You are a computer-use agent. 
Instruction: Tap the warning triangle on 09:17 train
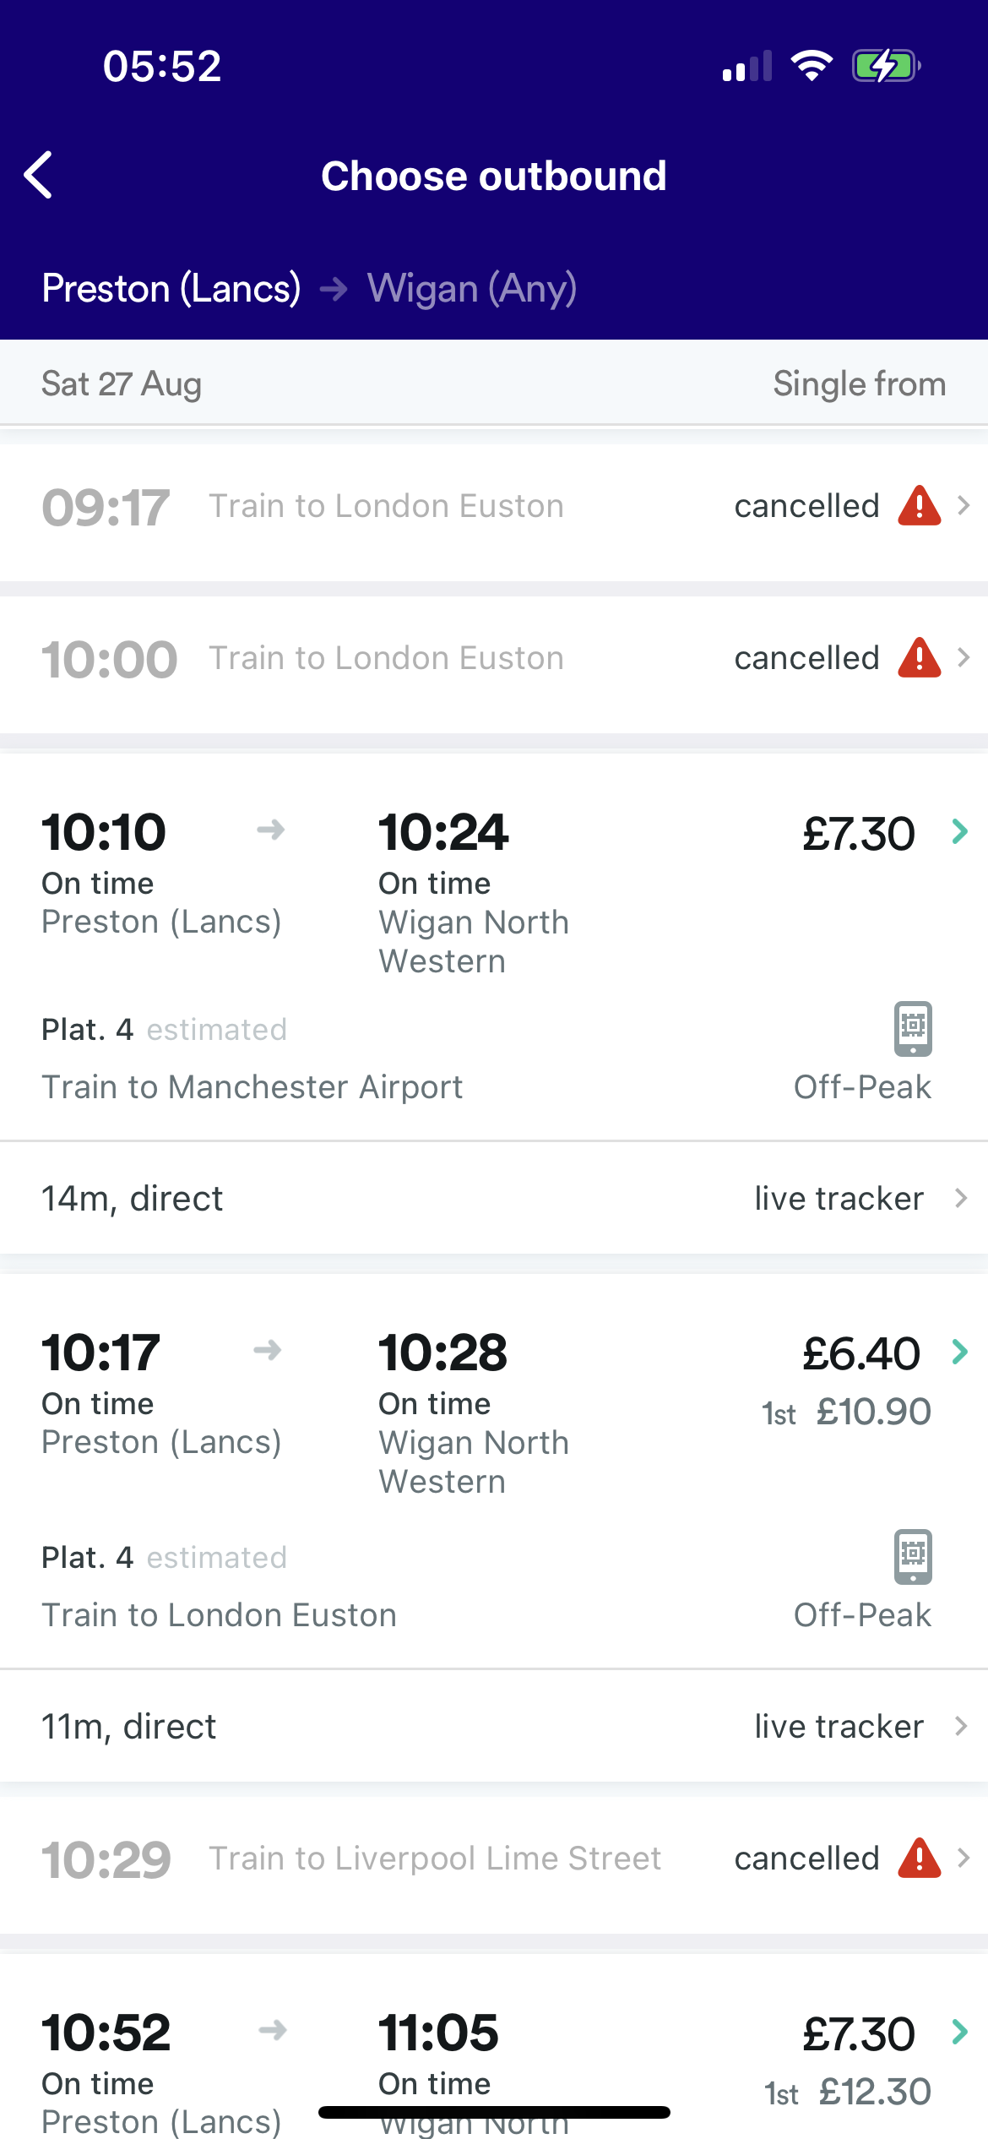919,506
